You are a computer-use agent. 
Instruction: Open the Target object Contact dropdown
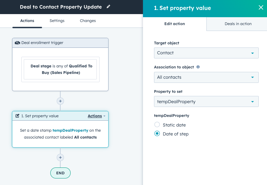206,53
